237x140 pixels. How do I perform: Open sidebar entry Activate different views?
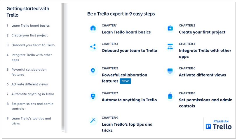click(x=29, y=84)
